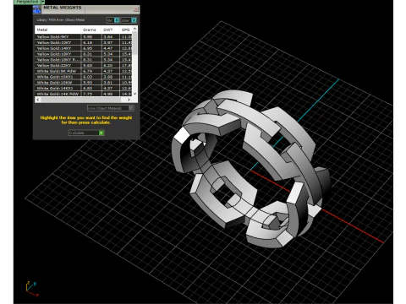The image size is (406, 304).
Task: Select the White Gold:10KW row
Action: [83, 83]
